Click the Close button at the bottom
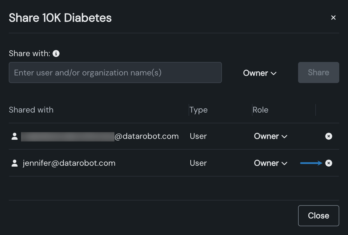This screenshot has height=235, width=348. [x=318, y=216]
